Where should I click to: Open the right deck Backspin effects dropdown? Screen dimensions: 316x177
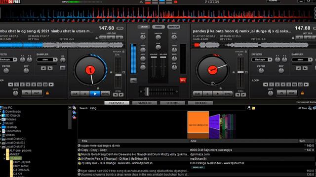coord(270,59)
